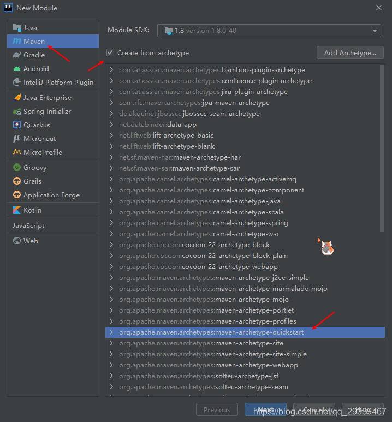
Task: Click the SDK folder icon in the dropdown
Action: click(169, 31)
